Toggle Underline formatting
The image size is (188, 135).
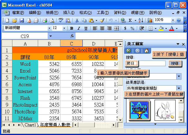click(x=85, y=28)
